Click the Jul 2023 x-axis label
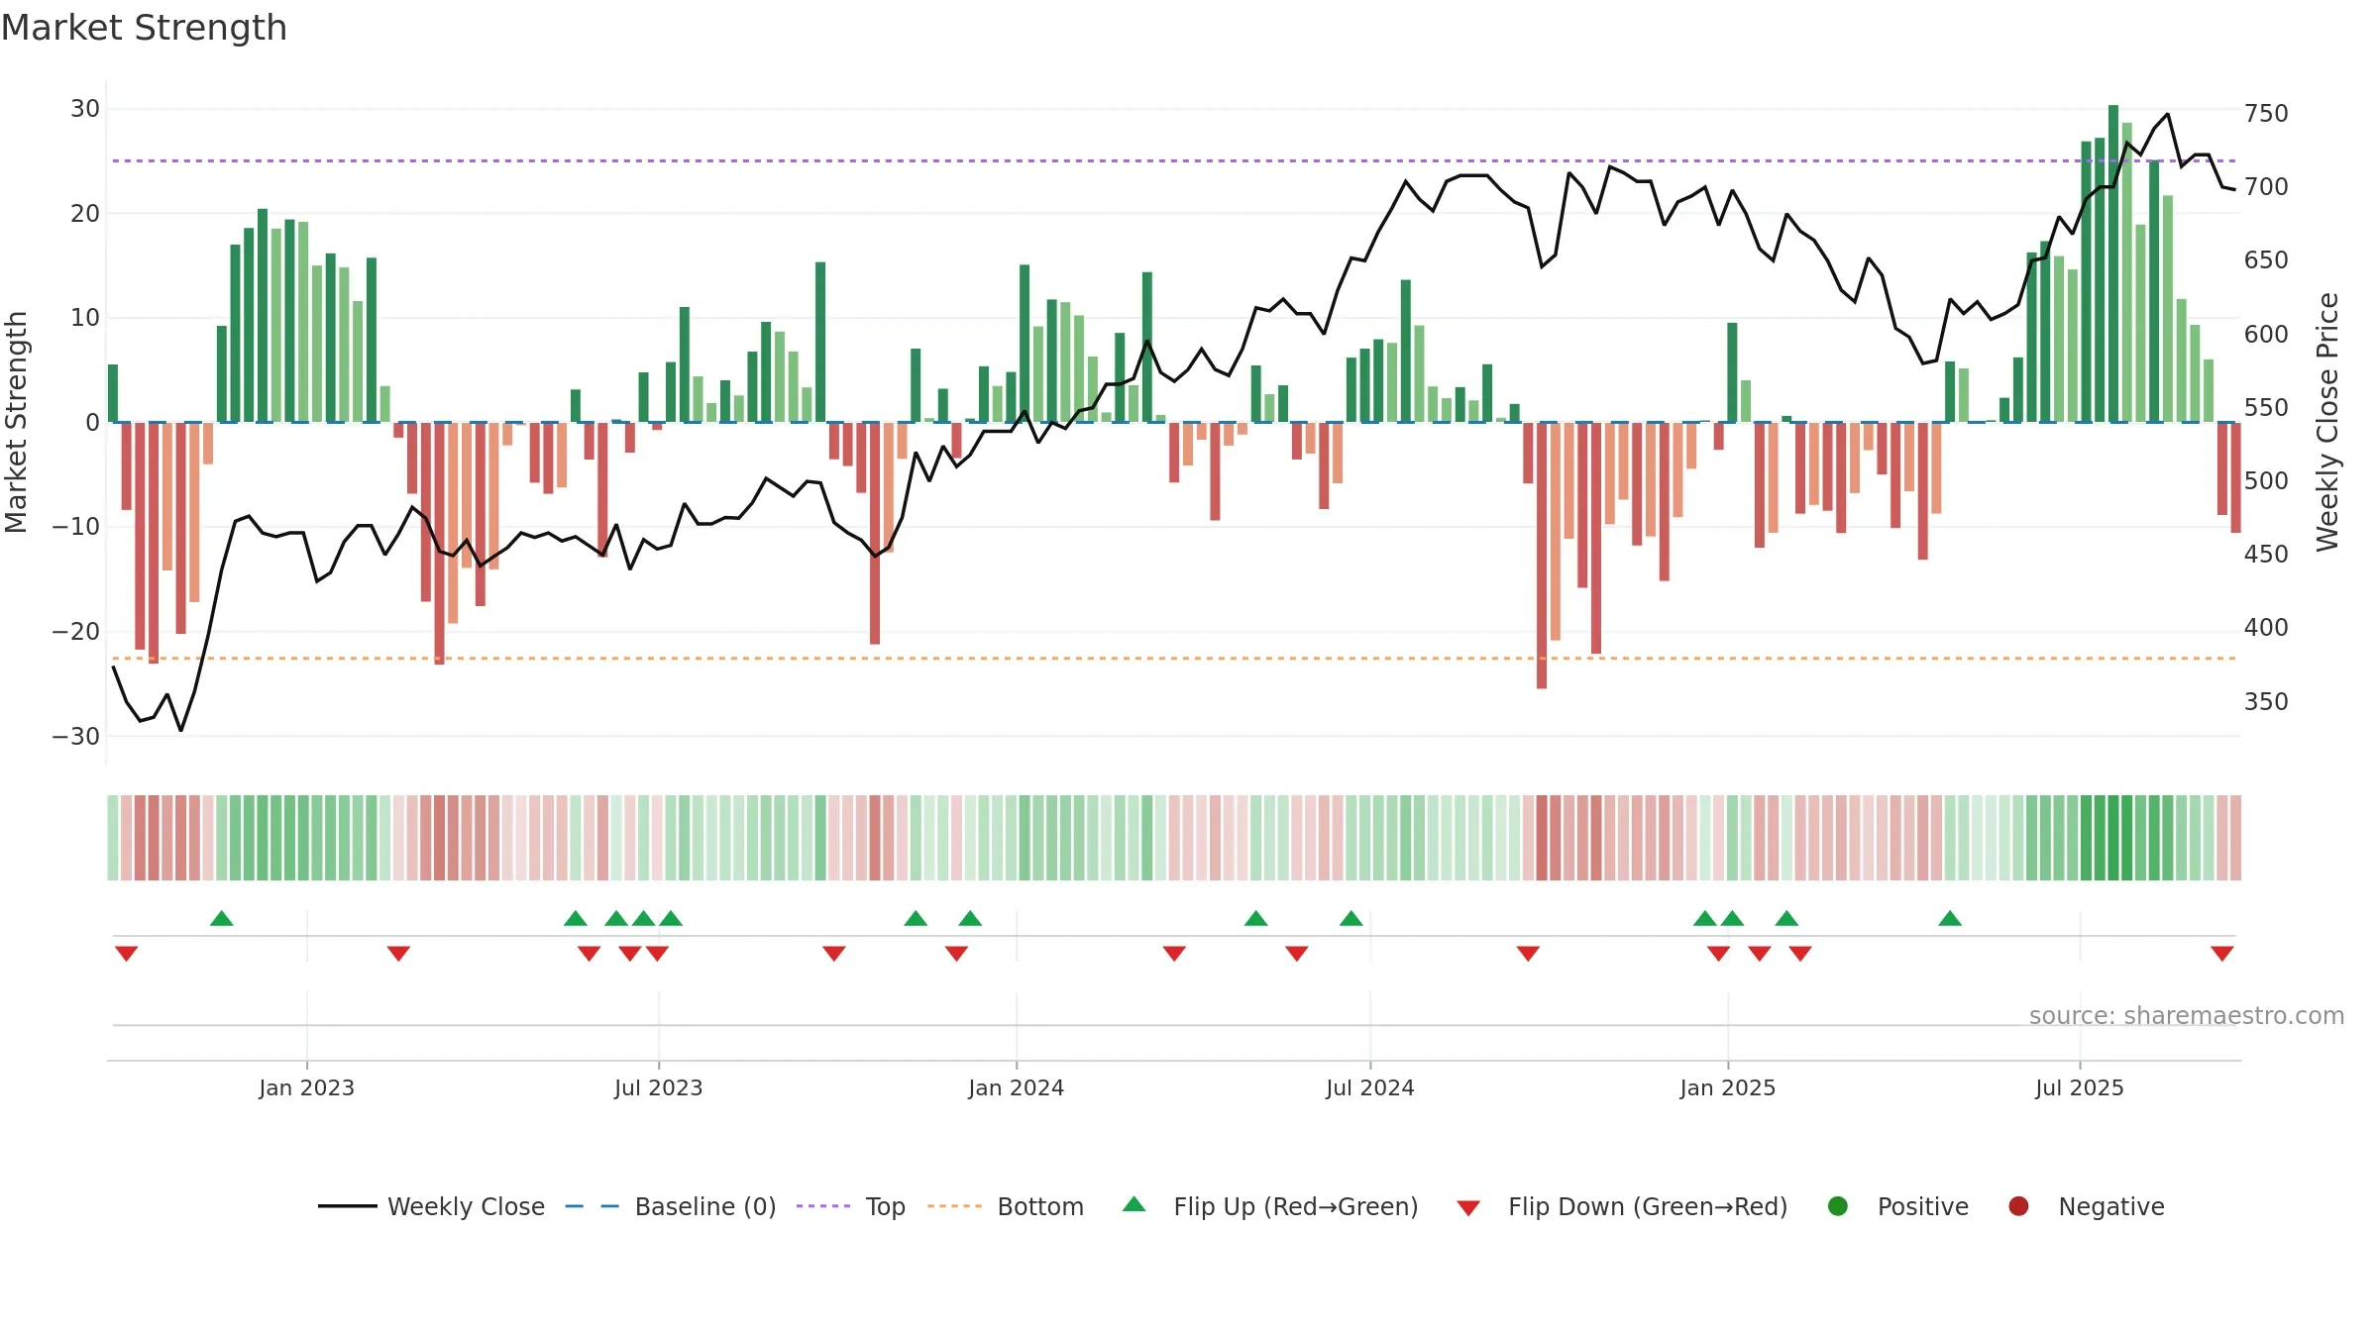This screenshot has width=2378, height=1337. 658,1087
